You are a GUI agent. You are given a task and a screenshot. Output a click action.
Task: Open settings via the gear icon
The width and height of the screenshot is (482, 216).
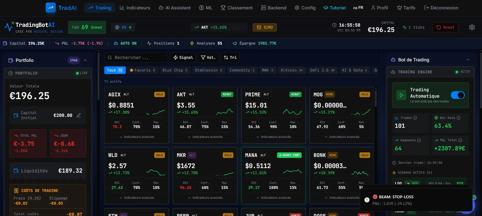point(472,27)
